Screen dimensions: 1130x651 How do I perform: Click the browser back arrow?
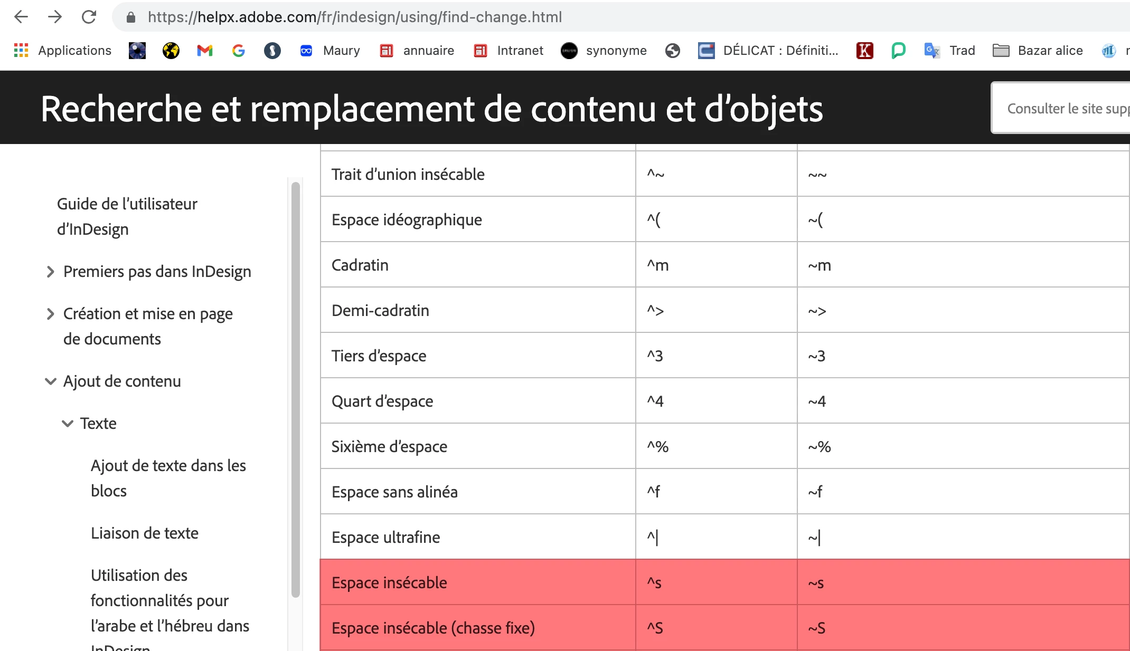pos(21,17)
